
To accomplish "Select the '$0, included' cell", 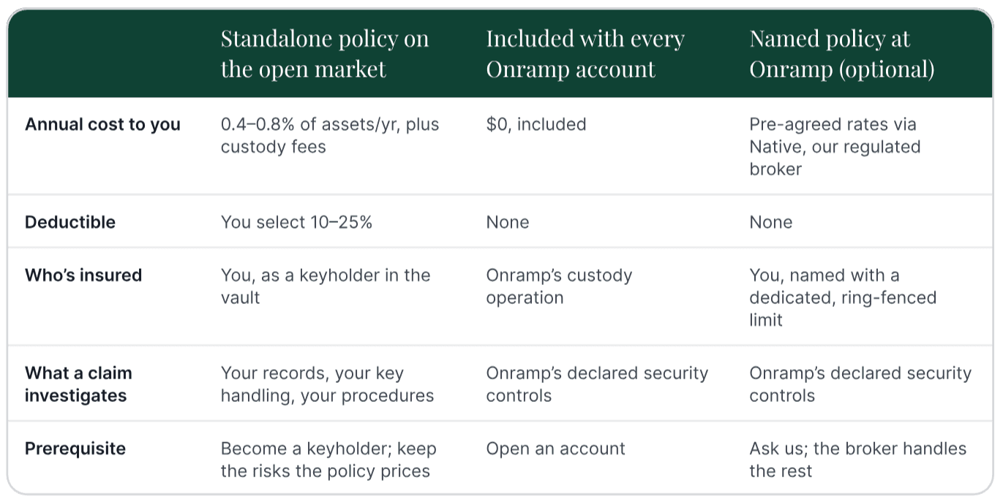I will [536, 124].
